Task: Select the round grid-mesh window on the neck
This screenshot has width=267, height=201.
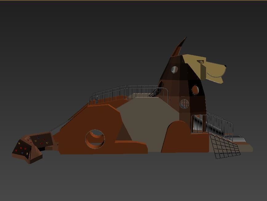Action: pos(184,104)
